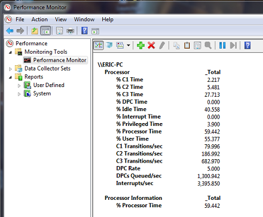Expand the Data Collector Sets node

[10, 69]
